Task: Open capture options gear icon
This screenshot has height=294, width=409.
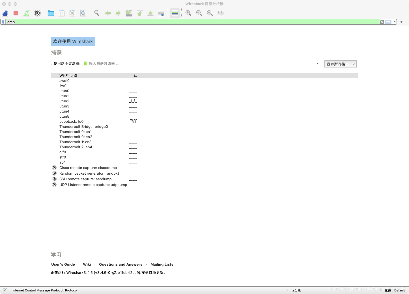Action: (x=37, y=13)
